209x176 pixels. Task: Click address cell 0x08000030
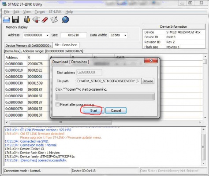(16, 83)
